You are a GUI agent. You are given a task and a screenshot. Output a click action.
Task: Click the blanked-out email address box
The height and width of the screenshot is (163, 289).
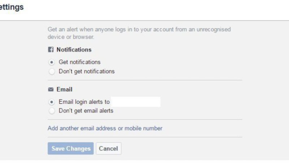[x=136, y=102]
